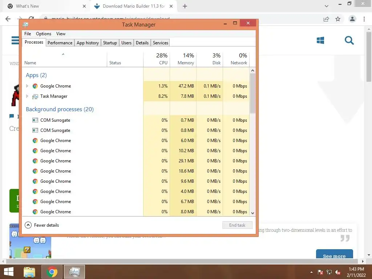The height and width of the screenshot is (279, 372).
Task: Sort by the Status column header
Action: coord(125,59)
